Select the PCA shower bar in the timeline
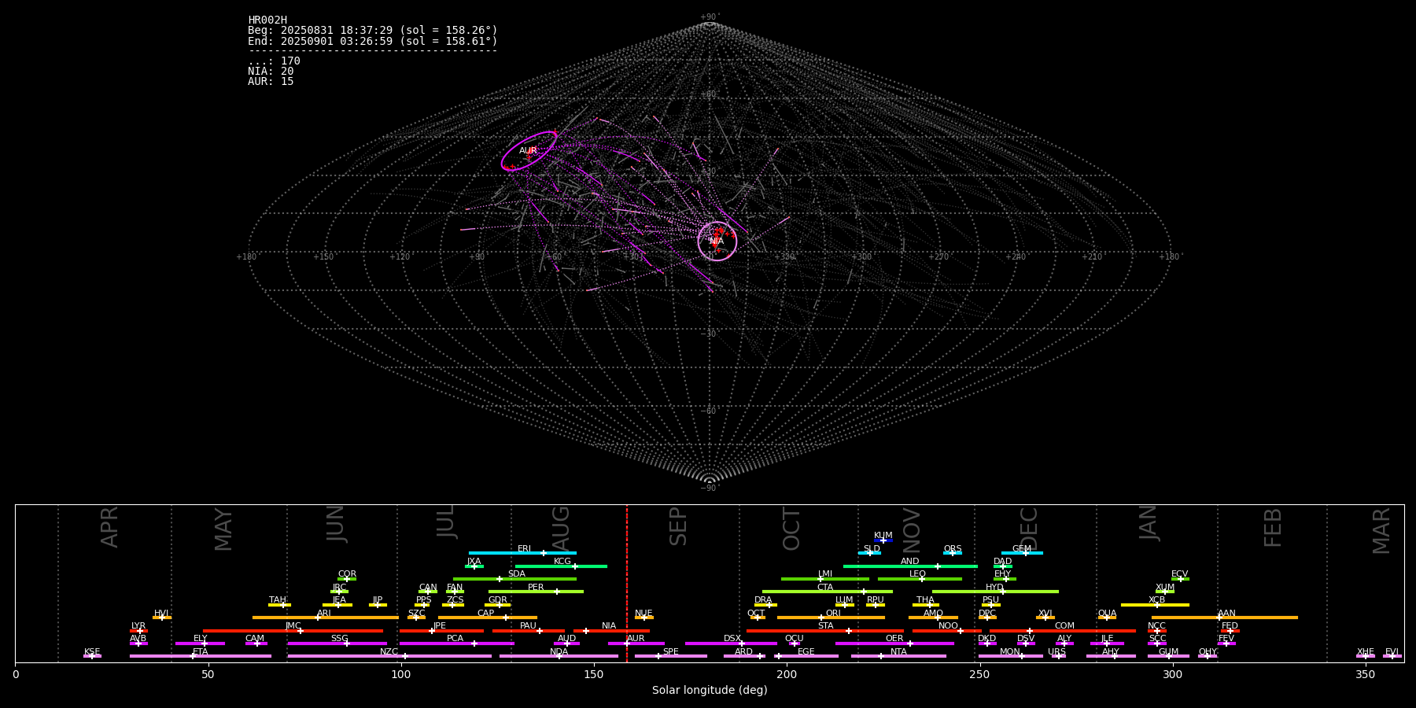Viewport: 1416px width, 708px height. point(457,643)
